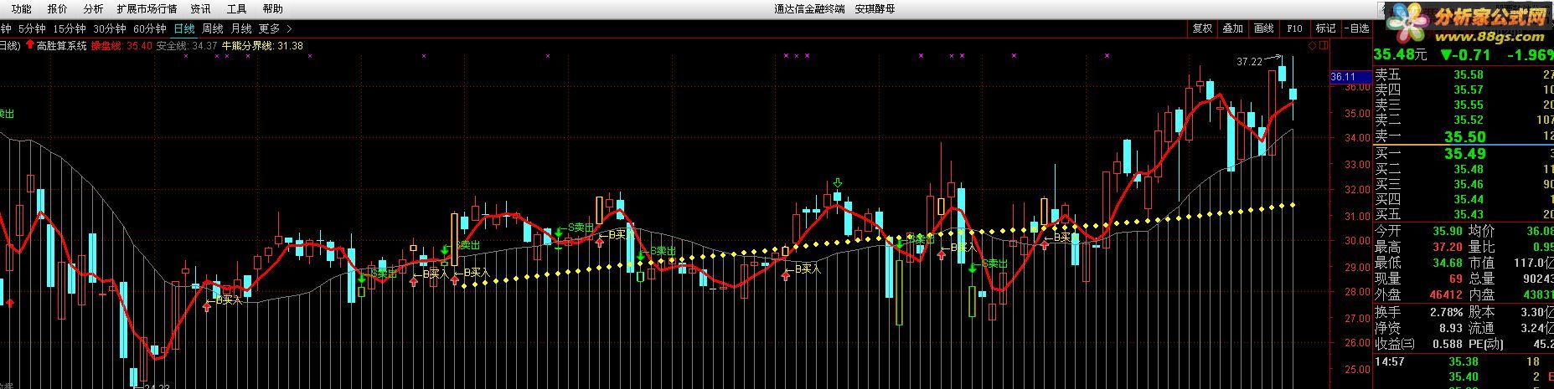The image size is (1554, 389).
Task: Open the 工具 menu
Action: [237, 9]
